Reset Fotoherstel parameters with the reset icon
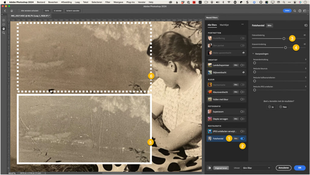 tap(306, 25)
